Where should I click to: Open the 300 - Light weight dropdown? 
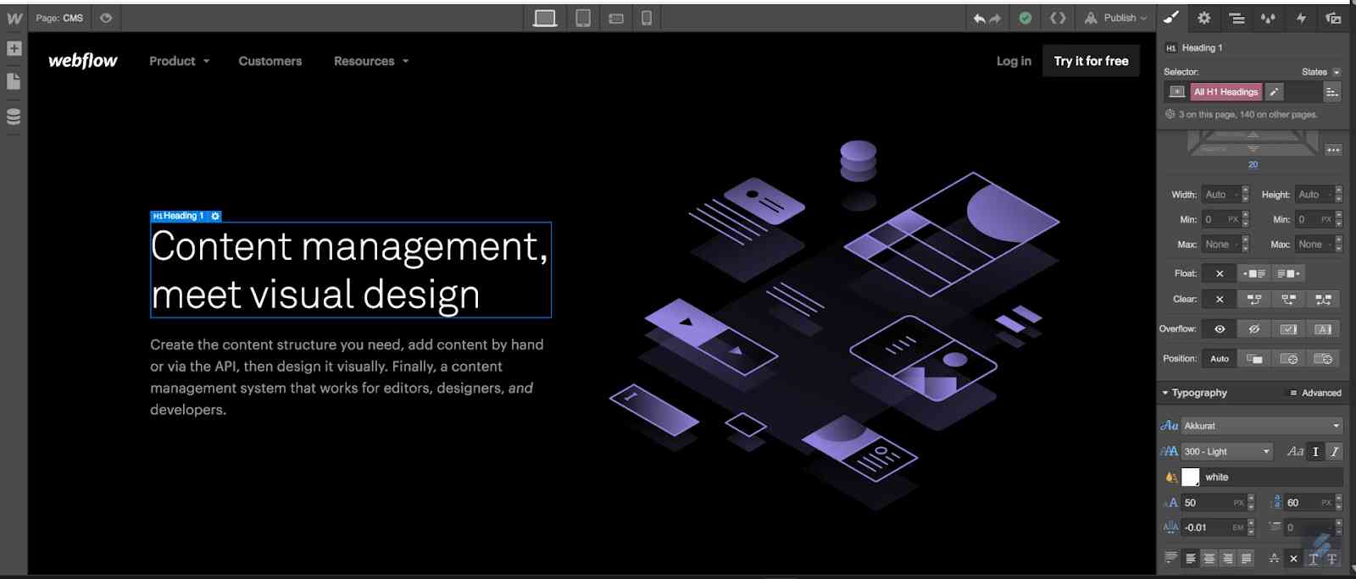point(1227,452)
